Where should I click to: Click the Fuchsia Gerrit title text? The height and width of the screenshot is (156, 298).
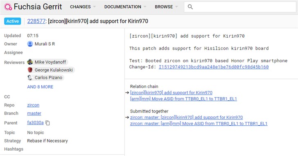pos(38,7)
